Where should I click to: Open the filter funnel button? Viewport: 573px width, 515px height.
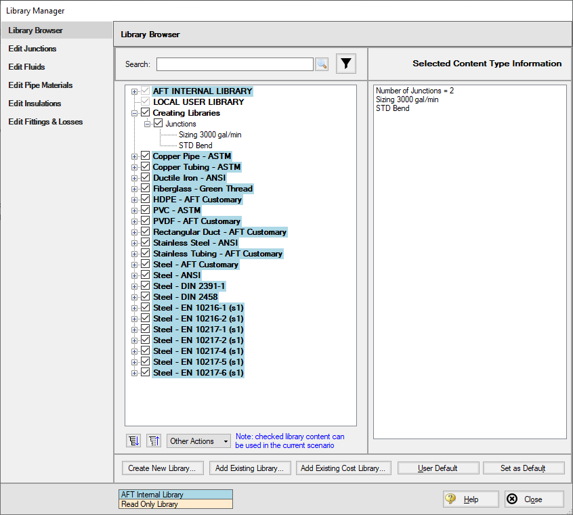click(x=346, y=64)
